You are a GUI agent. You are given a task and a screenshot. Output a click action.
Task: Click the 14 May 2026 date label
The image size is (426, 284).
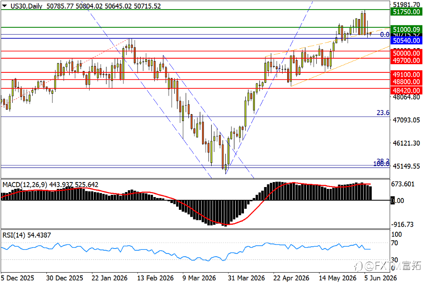[337, 278]
